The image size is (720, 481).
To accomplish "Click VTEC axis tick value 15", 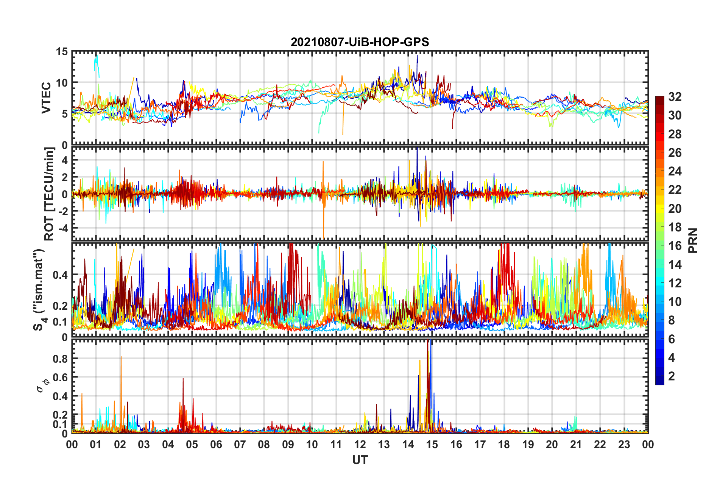I will tap(62, 52).
